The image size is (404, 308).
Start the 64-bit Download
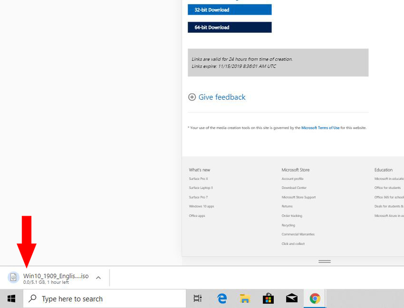[230, 27]
